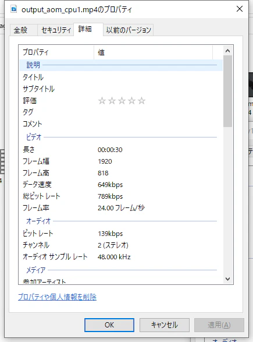Set rating to four stars
The image size is (253, 342).
click(x=131, y=101)
